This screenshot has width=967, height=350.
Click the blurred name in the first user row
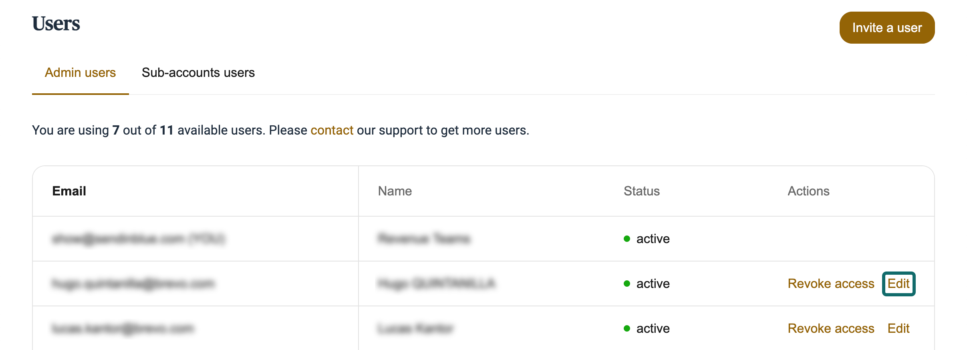pyautogui.click(x=424, y=239)
